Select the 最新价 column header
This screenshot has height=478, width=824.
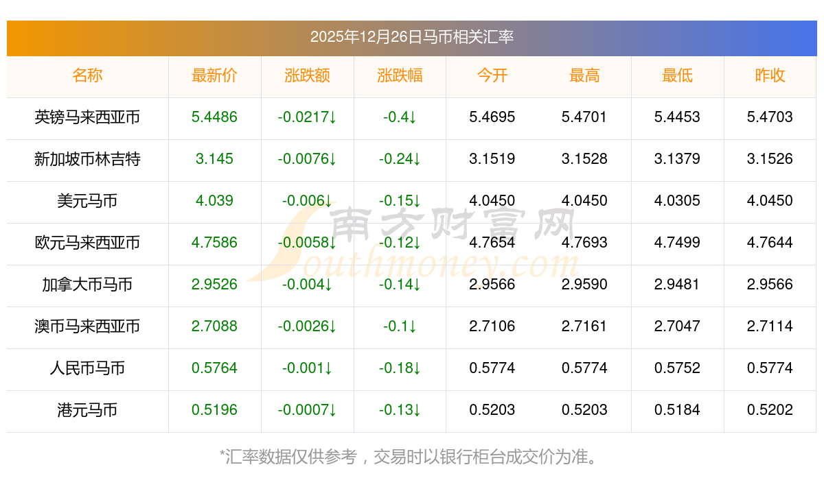(x=214, y=75)
